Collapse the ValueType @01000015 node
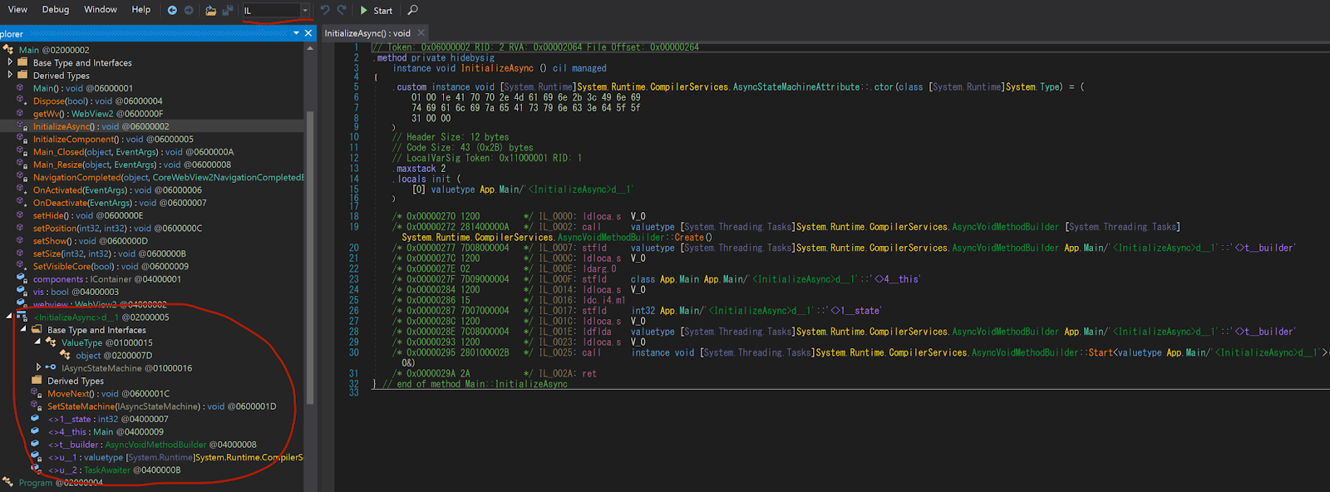The height and width of the screenshot is (492, 1330). coord(37,342)
